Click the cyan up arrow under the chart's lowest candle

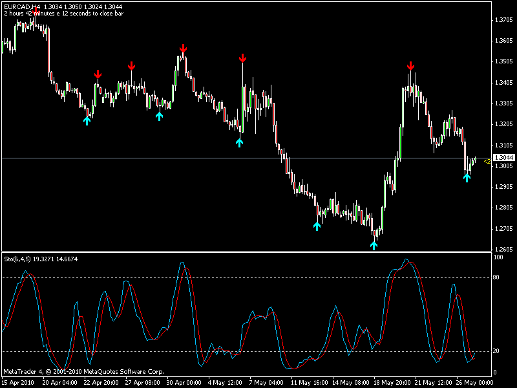(374, 246)
